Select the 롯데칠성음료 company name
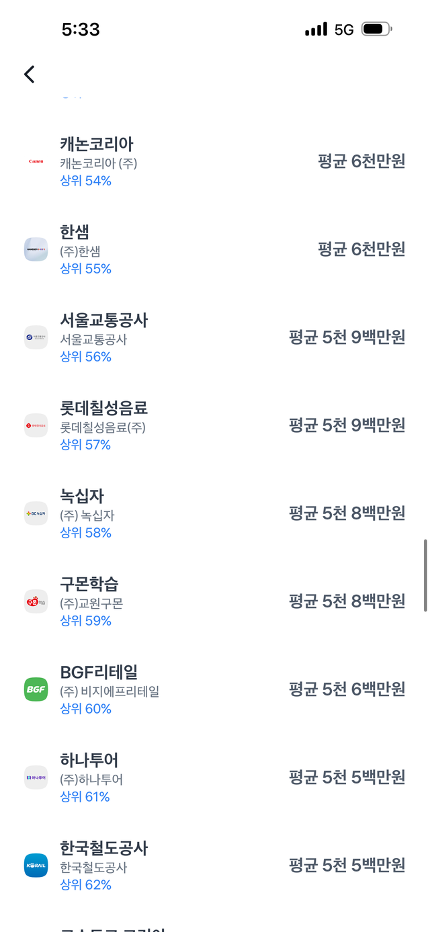Image resolution: width=430 pixels, height=932 pixels. coord(103,408)
